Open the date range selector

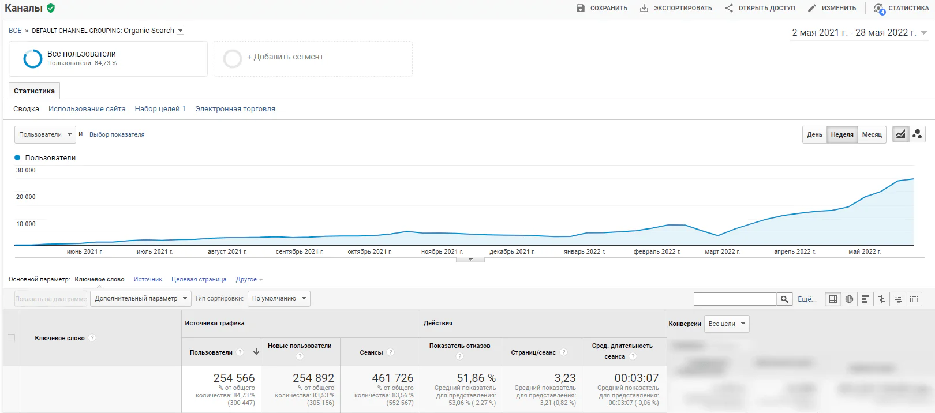859,33
